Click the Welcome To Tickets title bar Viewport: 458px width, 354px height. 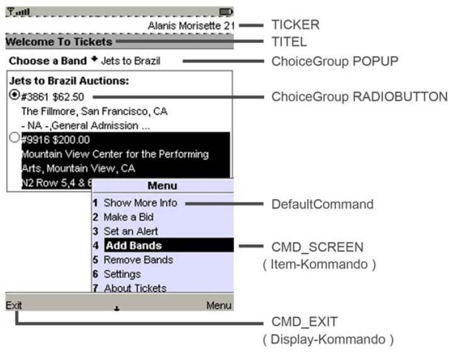(120, 42)
